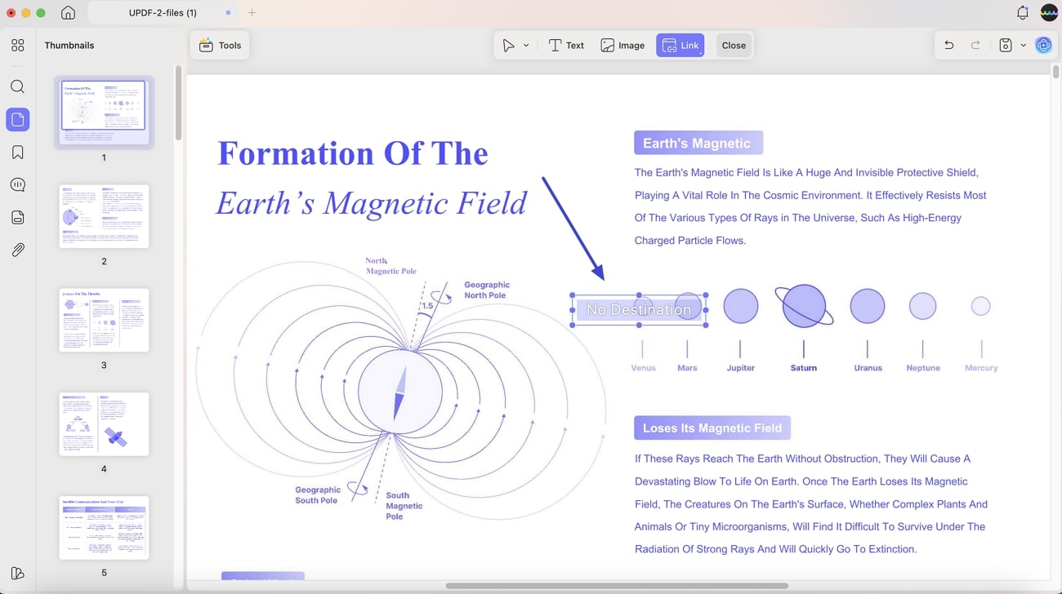Image resolution: width=1062 pixels, height=594 pixels.
Task: Select the Text edit tool
Action: pyautogui.click(x=566, y=46)
